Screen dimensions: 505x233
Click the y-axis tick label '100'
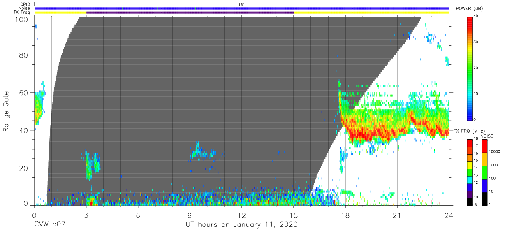[x=22, y=19]
